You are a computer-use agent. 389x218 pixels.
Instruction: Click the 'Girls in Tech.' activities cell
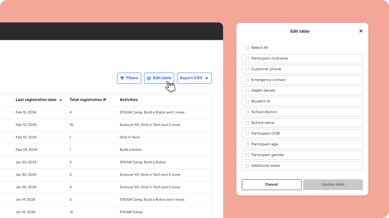click(130, 137)
